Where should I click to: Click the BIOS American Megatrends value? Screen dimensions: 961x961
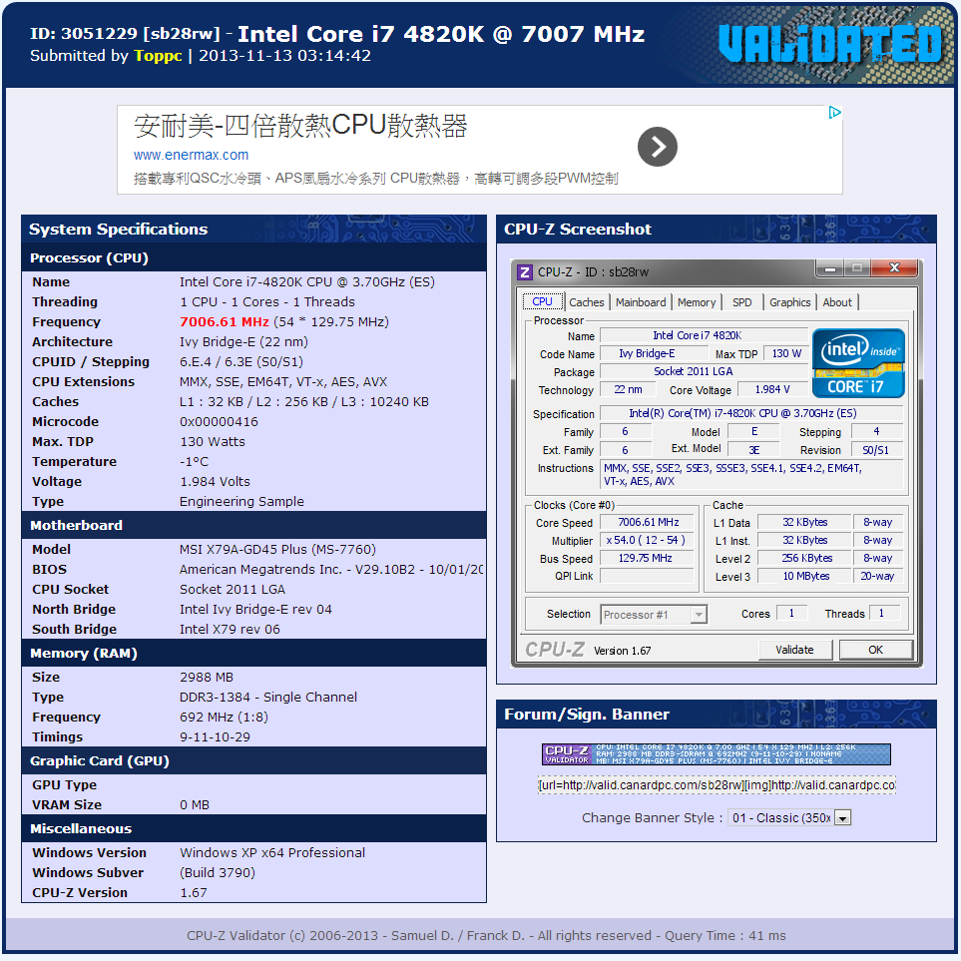click(x=331, y=570)
